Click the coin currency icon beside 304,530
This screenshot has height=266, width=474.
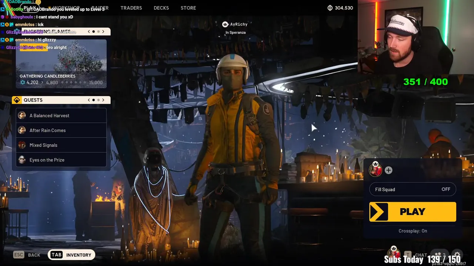click(330, 8)
